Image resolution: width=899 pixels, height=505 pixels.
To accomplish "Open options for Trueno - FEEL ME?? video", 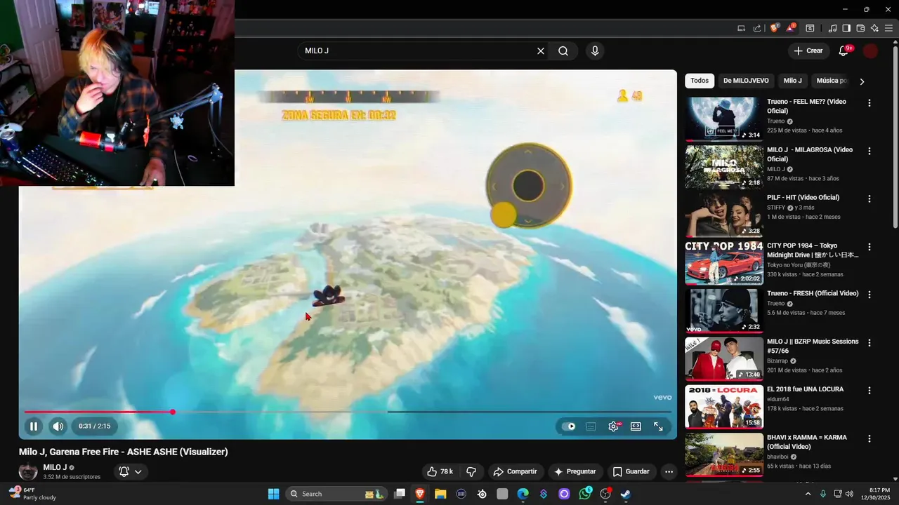I will pos(870,103).
